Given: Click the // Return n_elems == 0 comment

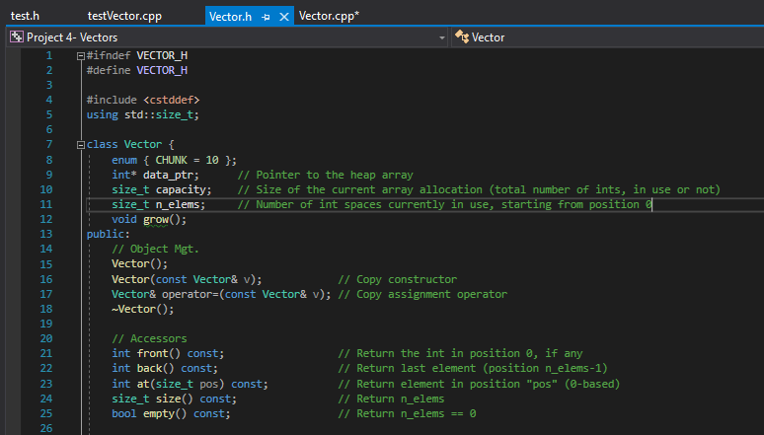Looking at the screenshot, I should click(x=407, y=413).
